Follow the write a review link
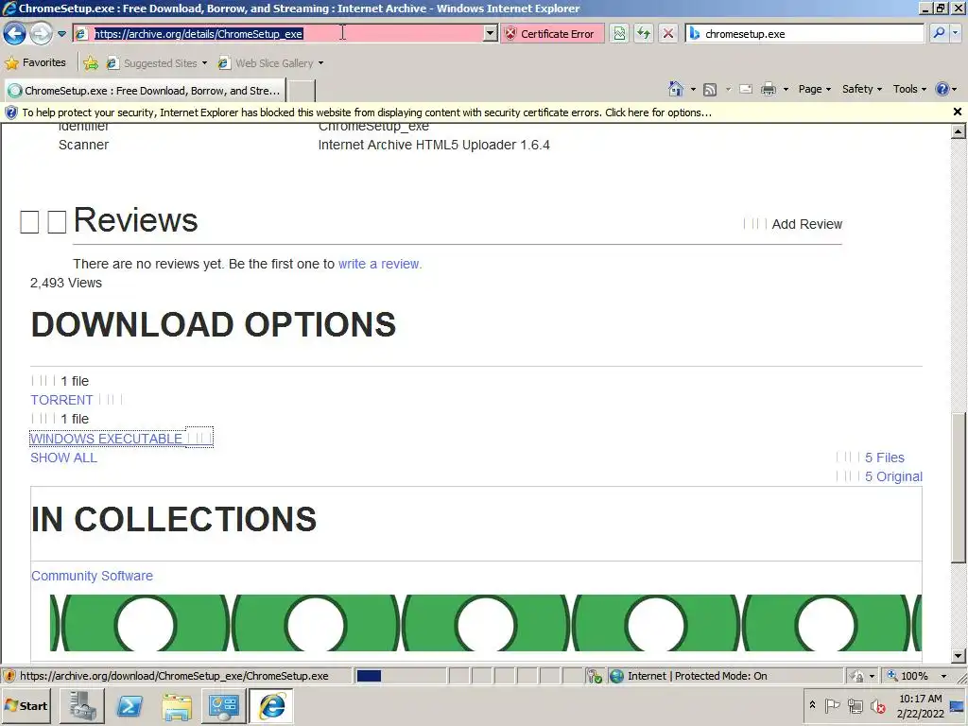968x726 pixels. (380, 264)
